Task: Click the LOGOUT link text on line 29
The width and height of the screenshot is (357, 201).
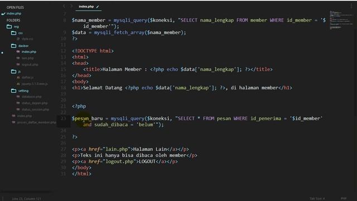Action: coord(147,161)
